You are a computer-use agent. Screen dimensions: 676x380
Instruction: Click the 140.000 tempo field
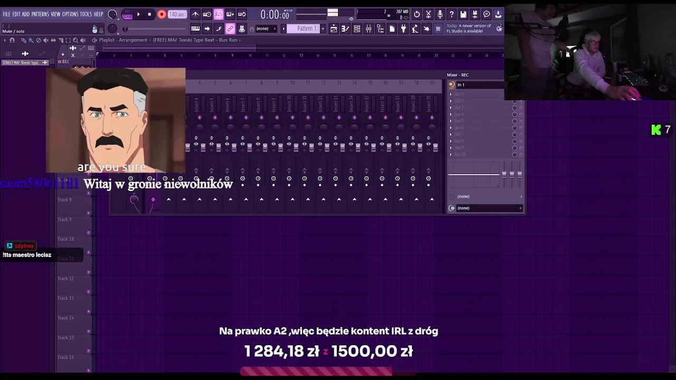(x=177, y=14)
